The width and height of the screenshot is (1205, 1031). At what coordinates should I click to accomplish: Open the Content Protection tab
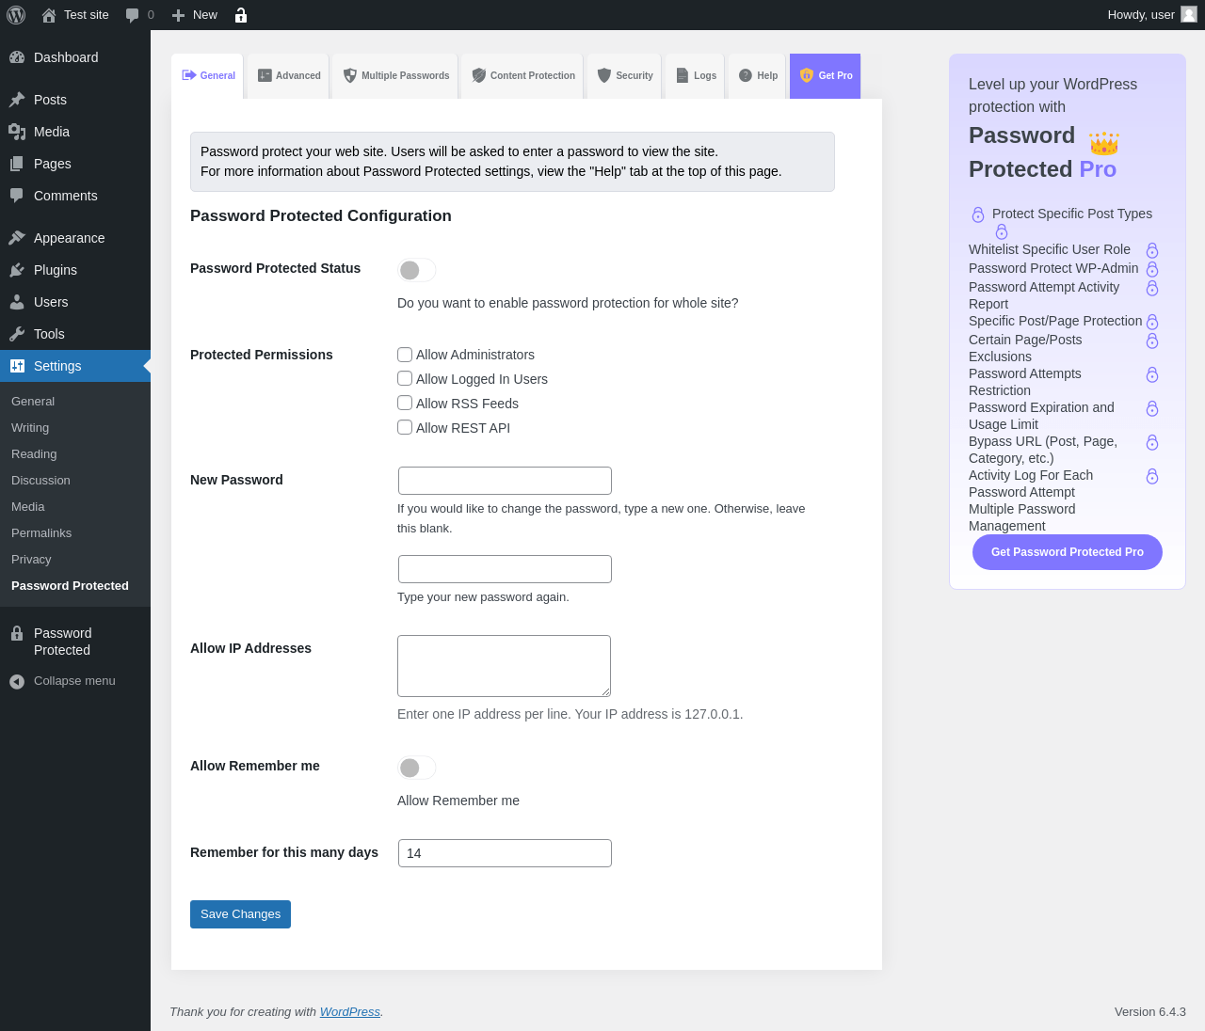523,76
